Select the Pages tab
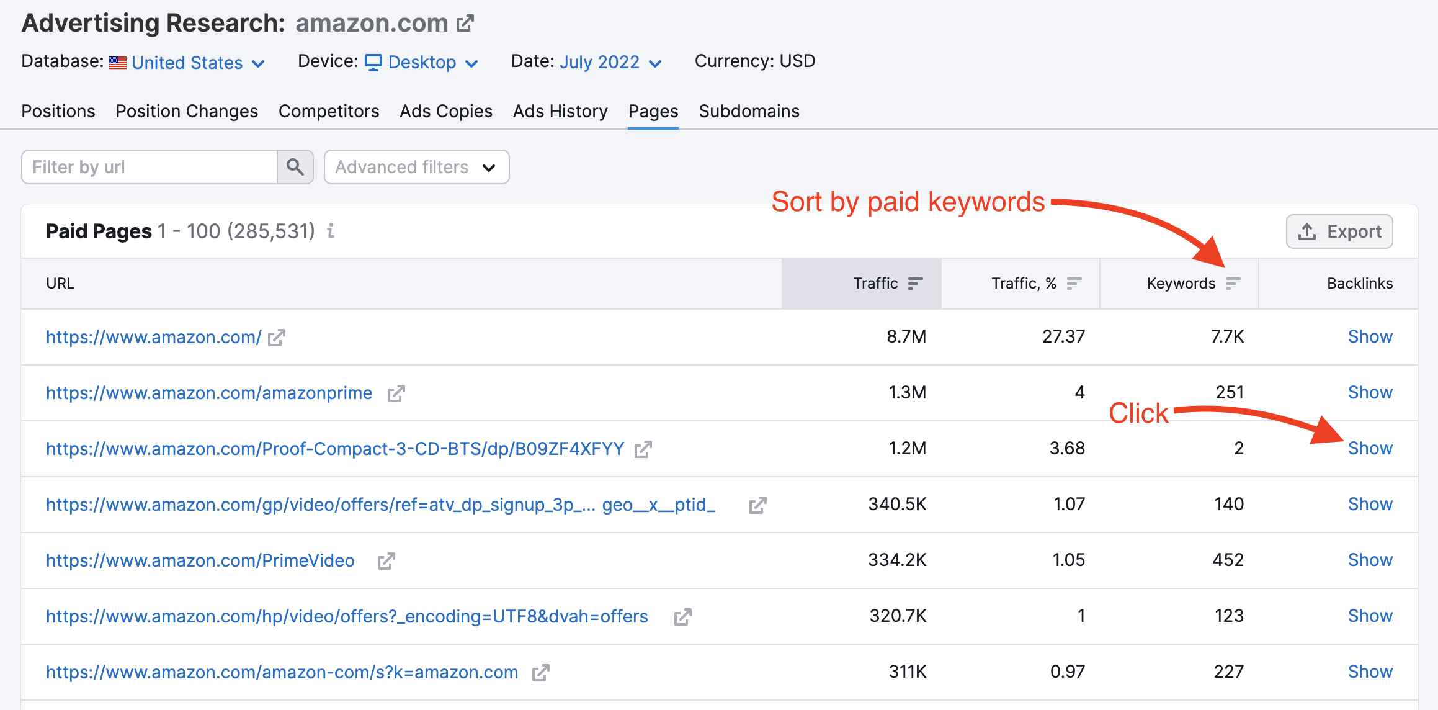The height and width of the screenshot is (710, 1438). tap(653, 111)
